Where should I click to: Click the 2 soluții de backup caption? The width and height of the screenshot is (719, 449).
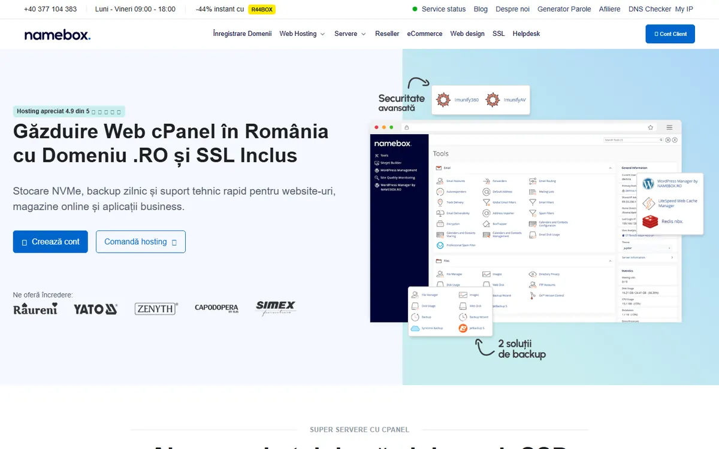tap(522, 349)
